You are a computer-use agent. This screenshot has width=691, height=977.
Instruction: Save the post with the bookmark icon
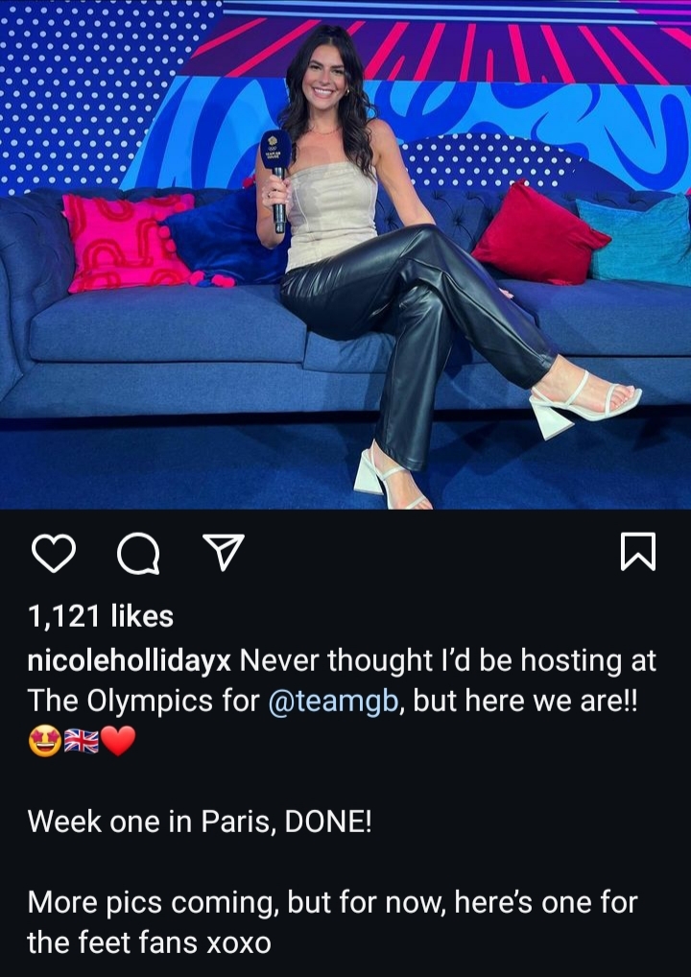638,552
